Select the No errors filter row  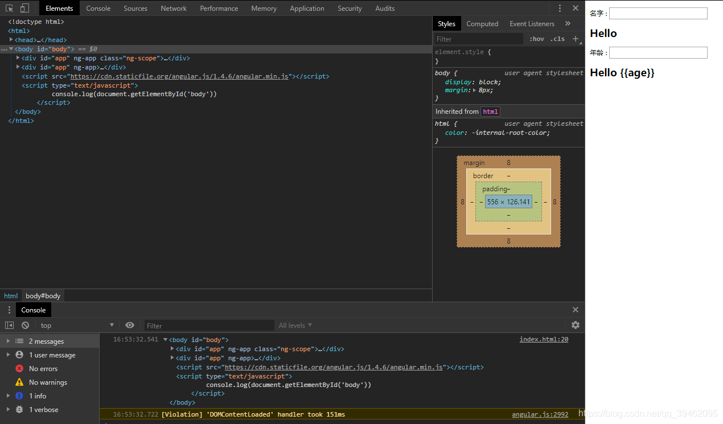pyautogui.click(x=50, y=368)
